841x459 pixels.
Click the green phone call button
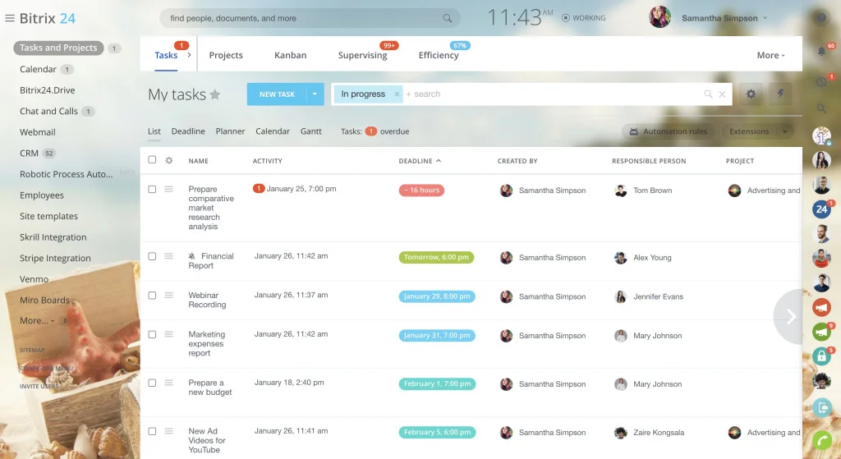click(x=821, y=442)
